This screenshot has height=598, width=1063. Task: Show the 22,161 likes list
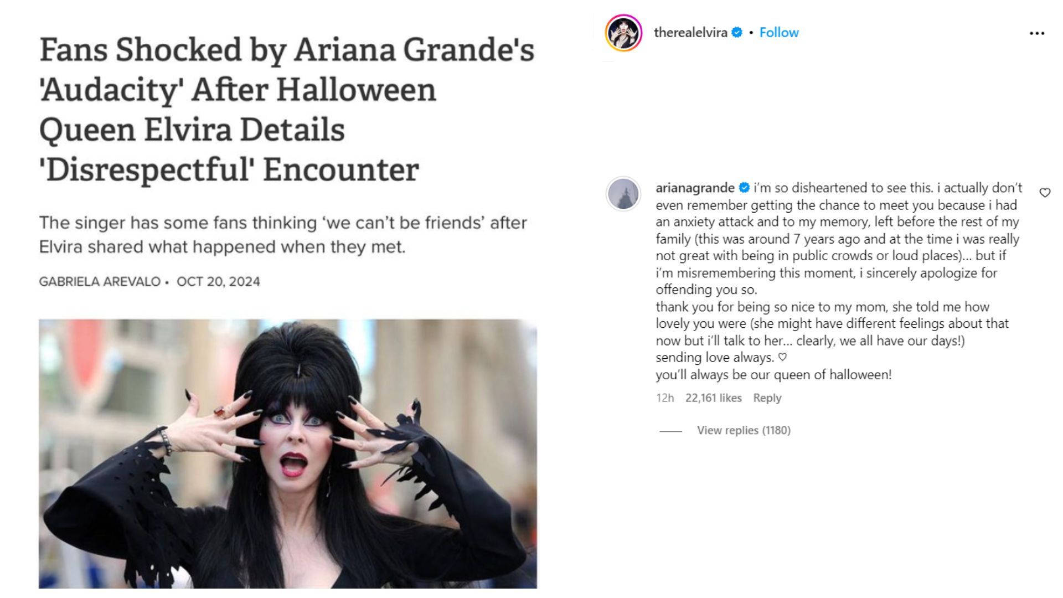point(713,398)
